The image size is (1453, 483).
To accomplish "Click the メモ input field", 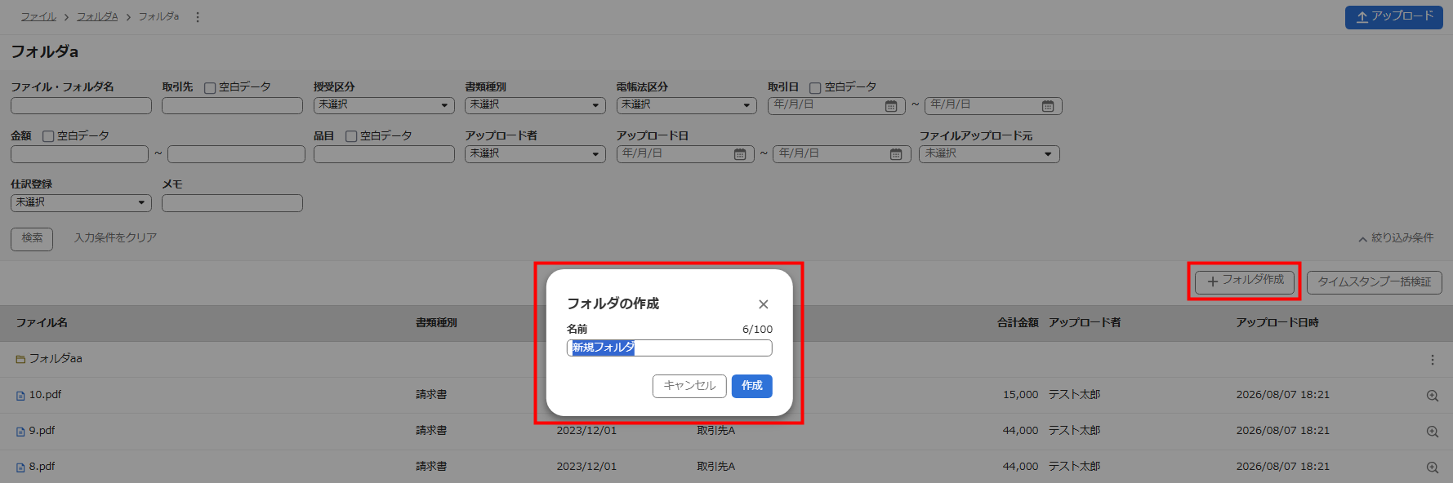I will [x=232, y=202].
